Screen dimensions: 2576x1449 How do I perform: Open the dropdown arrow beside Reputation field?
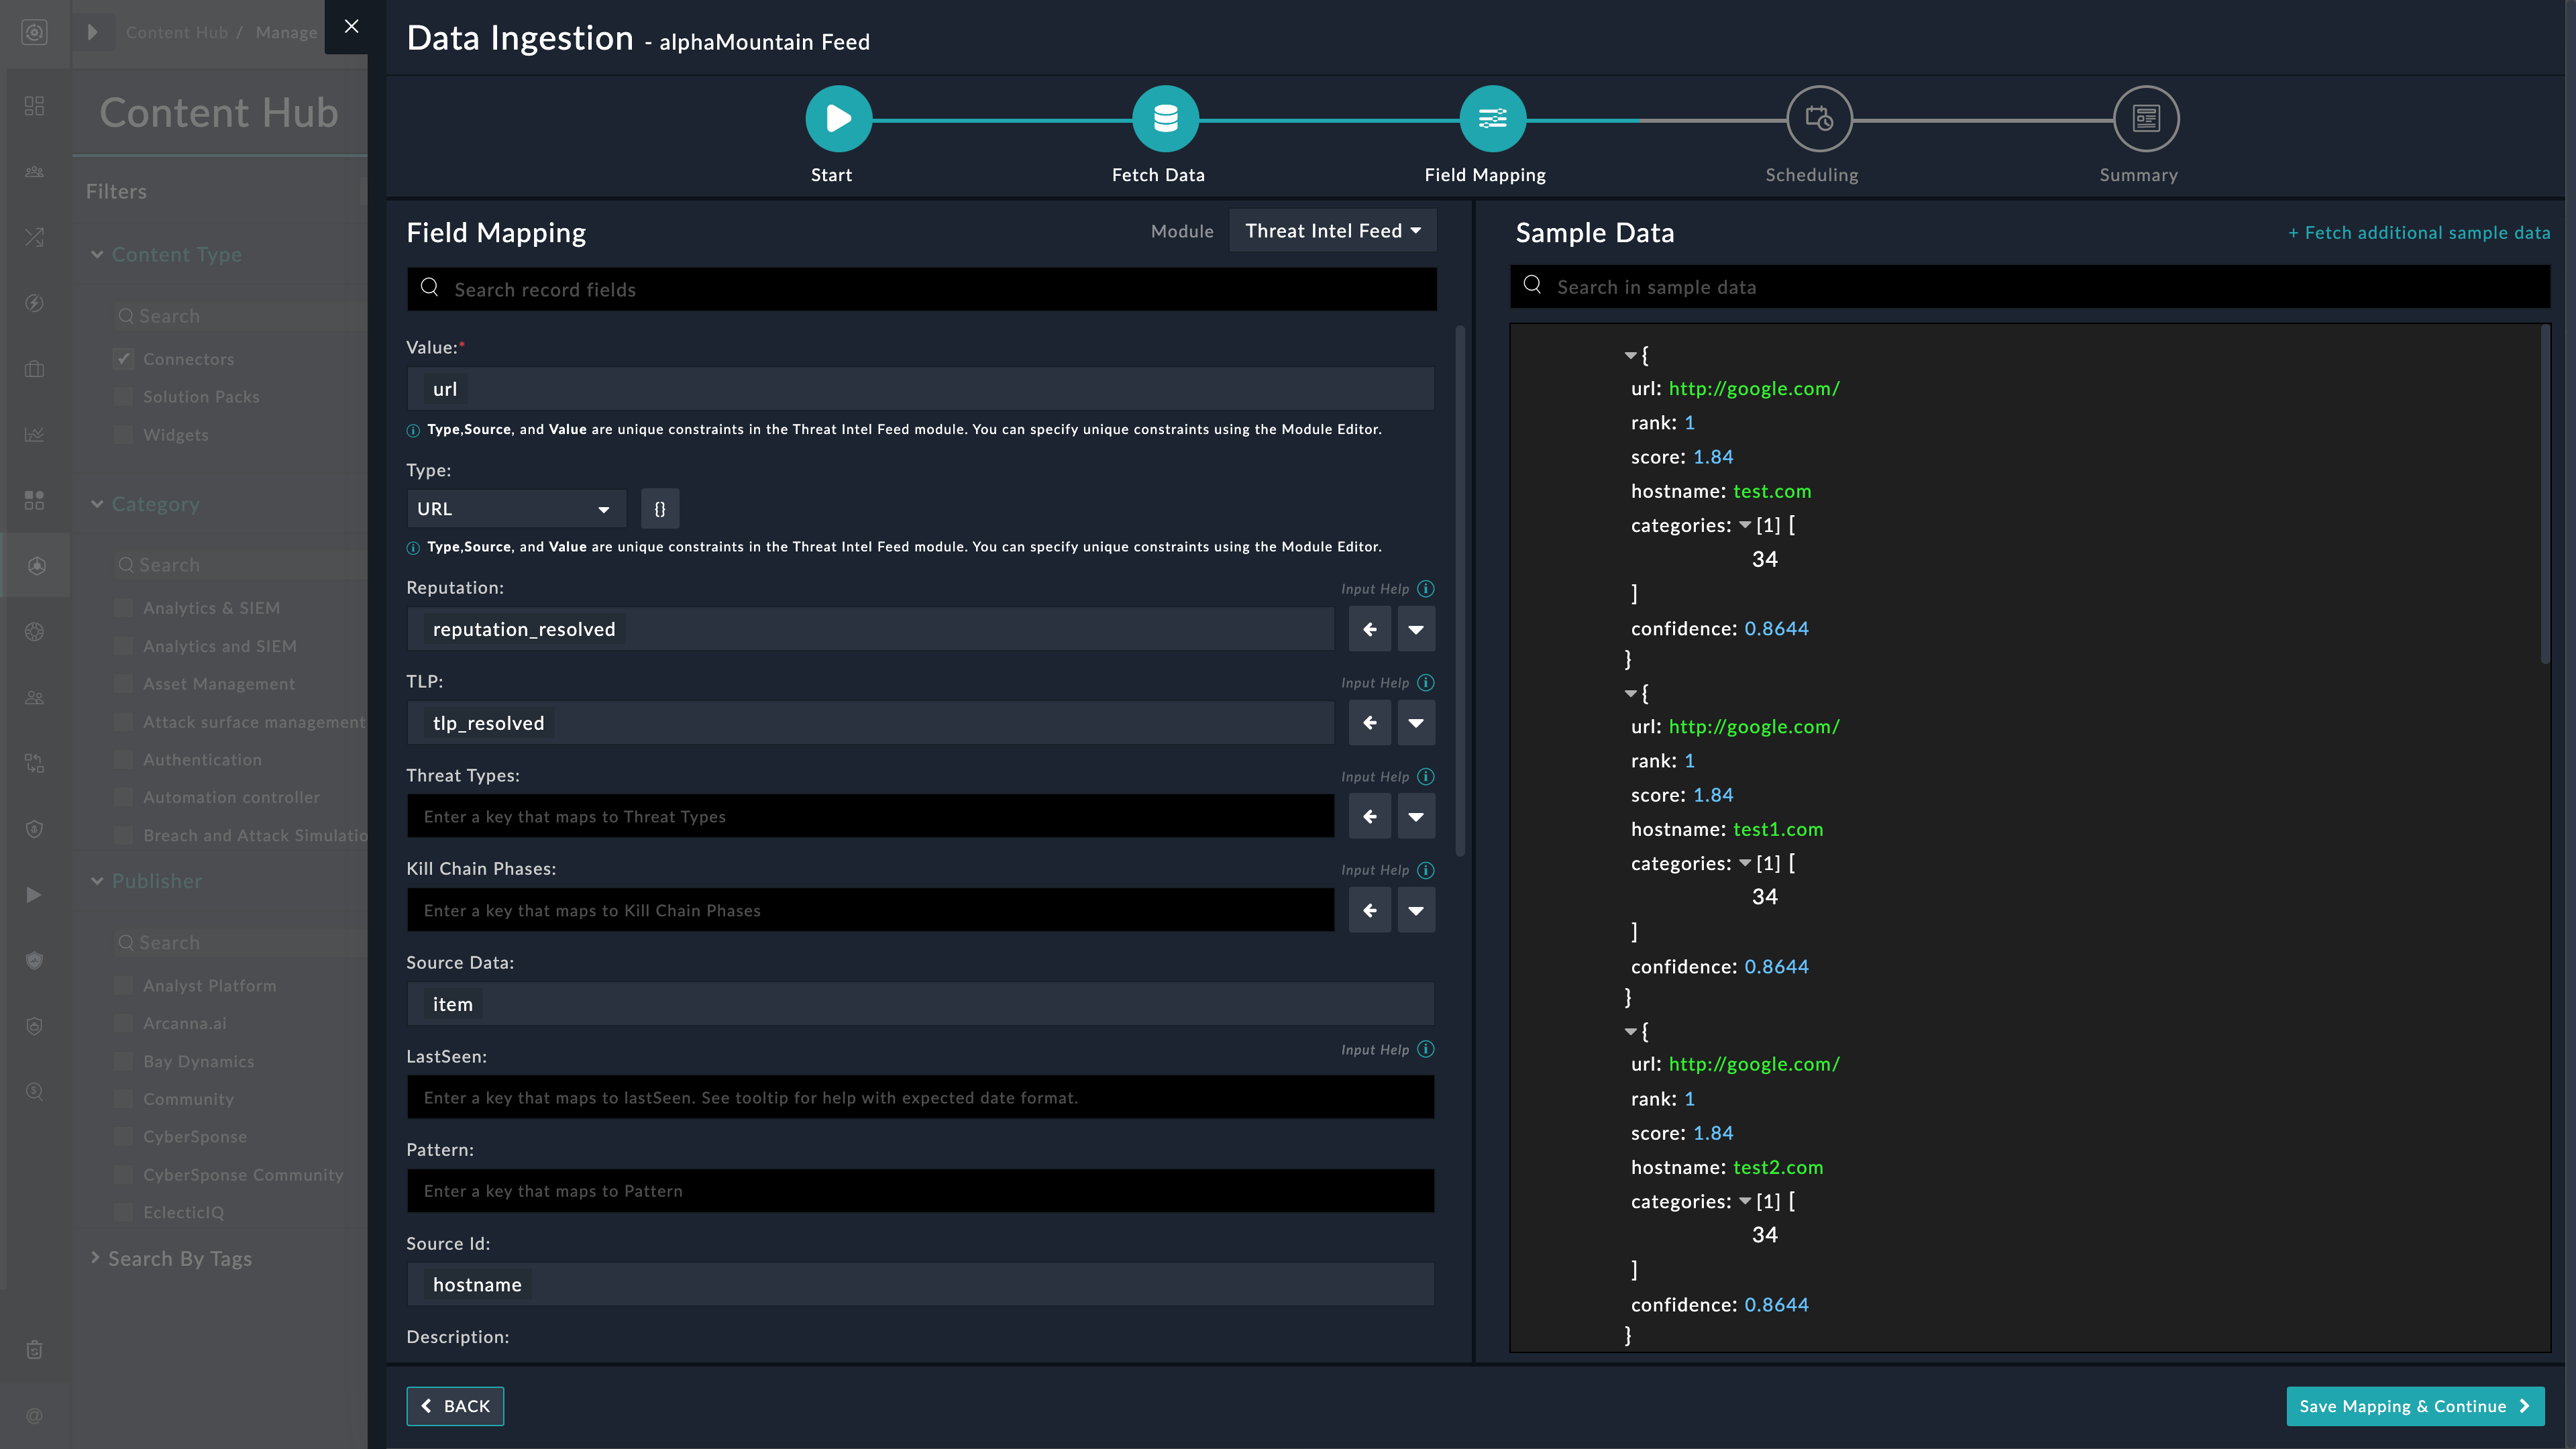click(1416, 629)
